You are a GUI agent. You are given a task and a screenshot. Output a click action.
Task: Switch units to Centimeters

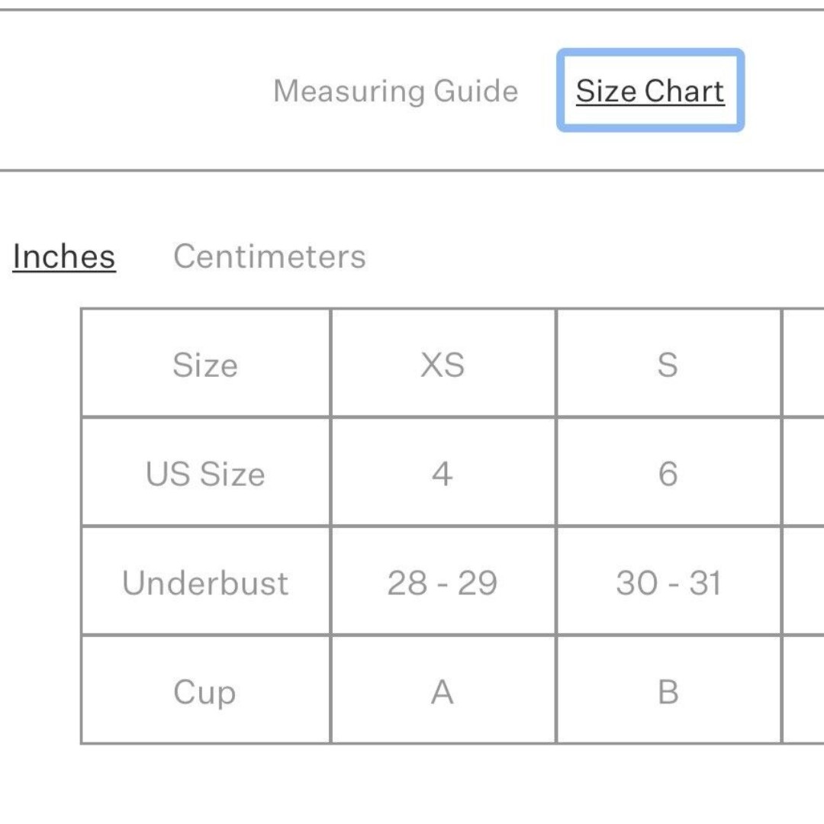tap(269, 256)
